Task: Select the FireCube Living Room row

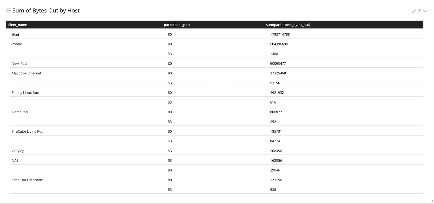Action: [29, 131]
